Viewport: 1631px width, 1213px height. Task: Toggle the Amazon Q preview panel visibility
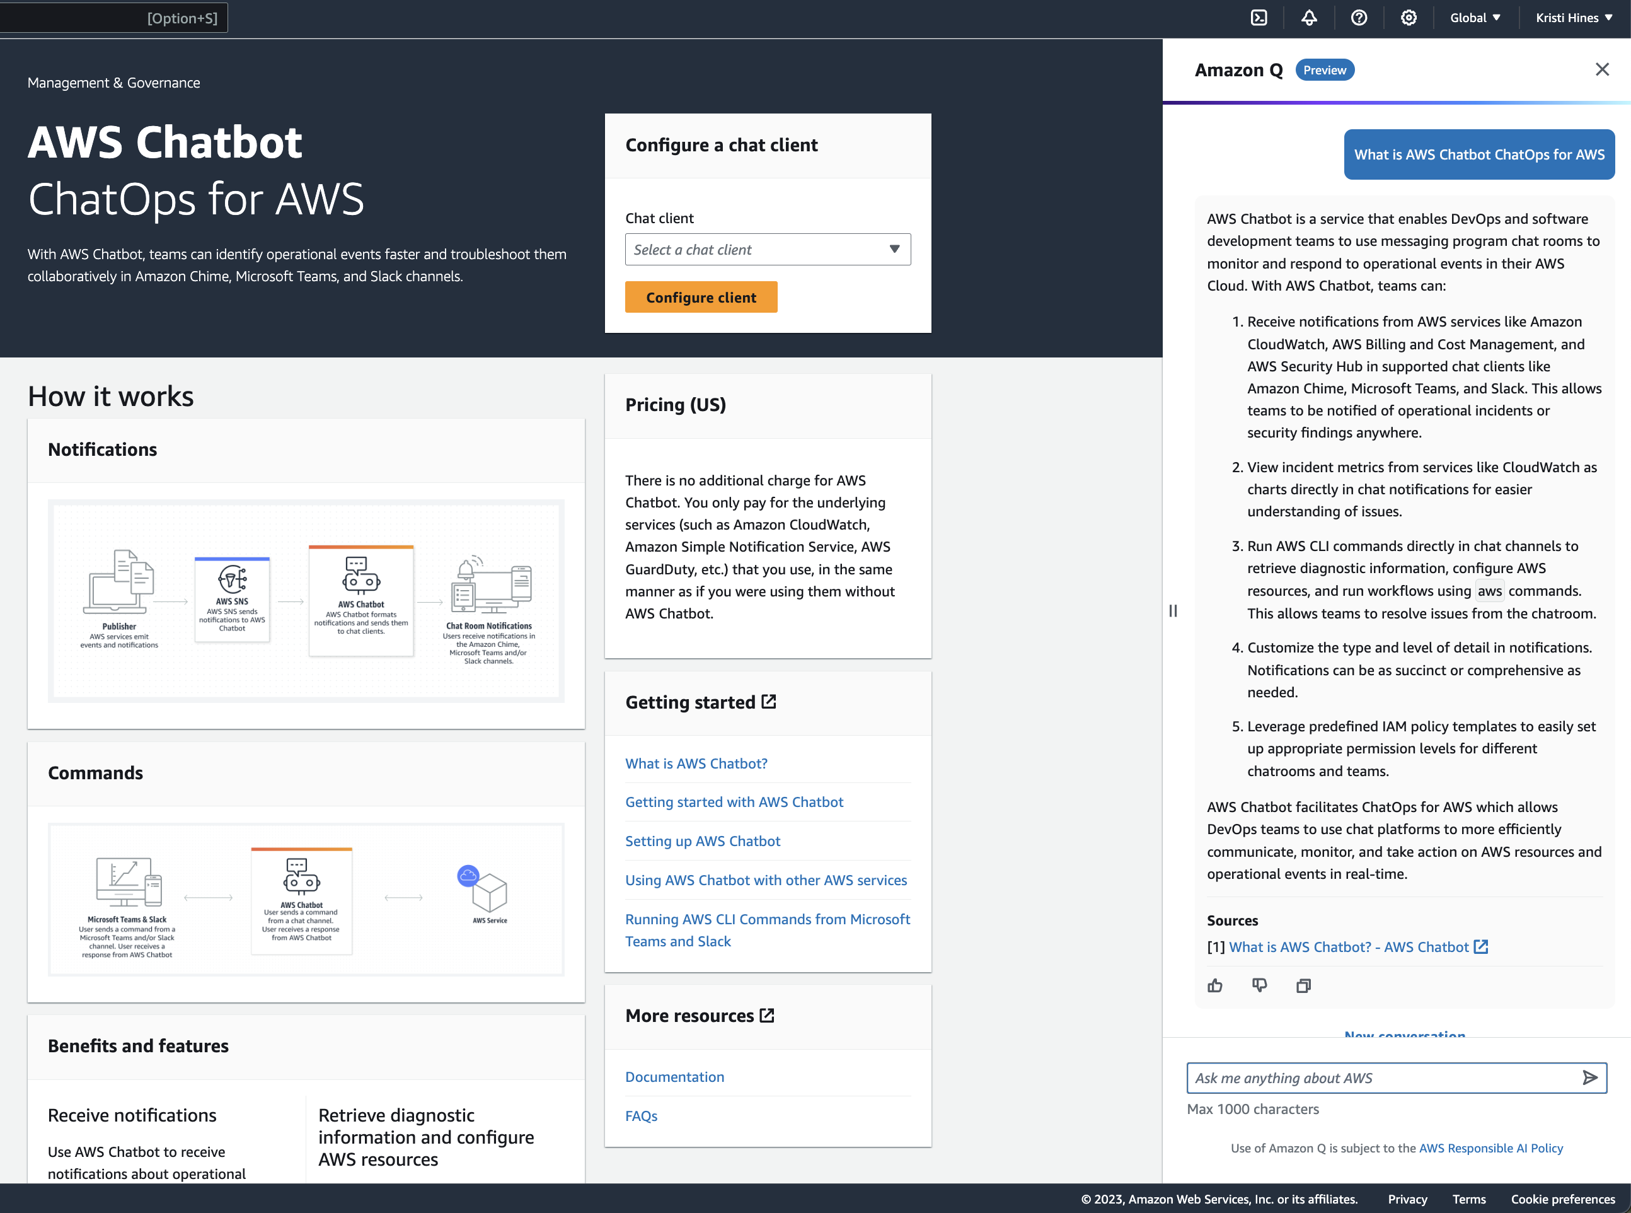[x=1602, y=69]
